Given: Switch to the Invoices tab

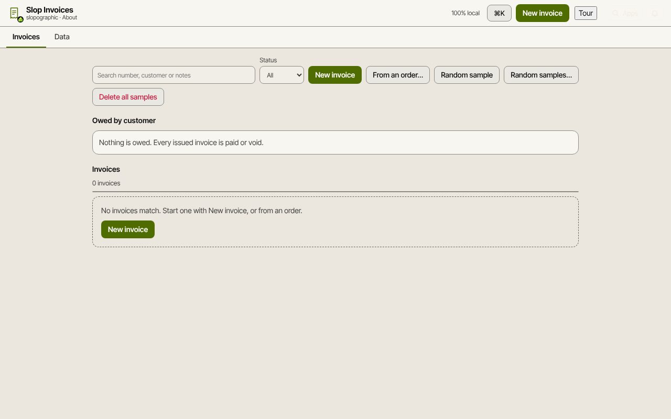Looking at the screenshot, I should [x=26, y=37].
